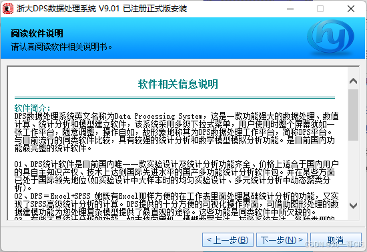The width and height of the screenshot is (367, 252).
Task: Go back with the 上一步(B) button
Action: point(228,240)
